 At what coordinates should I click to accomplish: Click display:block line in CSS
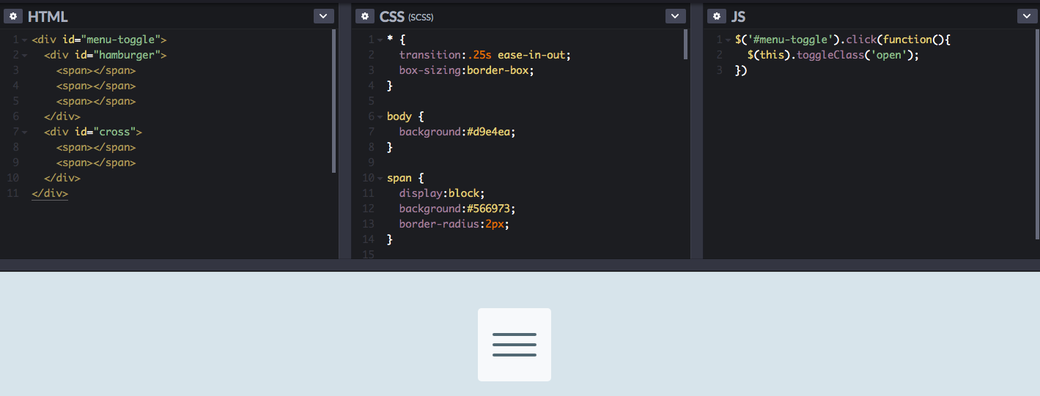click(442, 193)
